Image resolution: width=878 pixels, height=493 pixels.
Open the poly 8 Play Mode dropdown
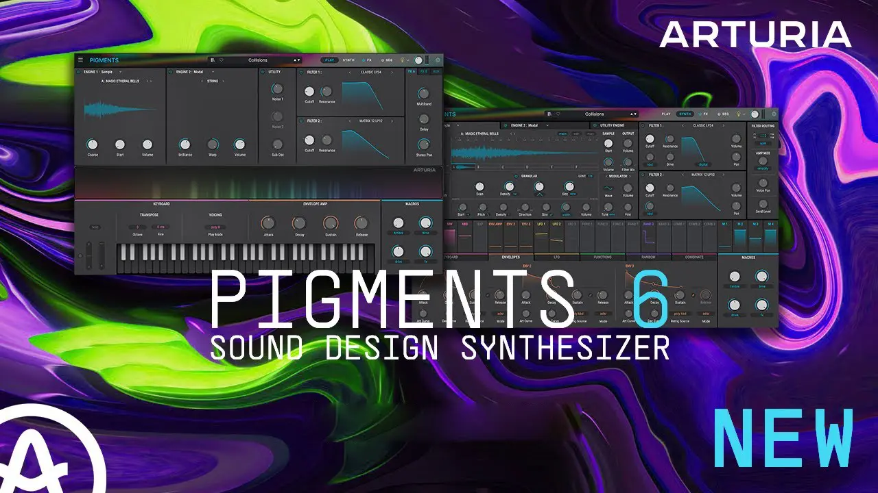[215, 226]
